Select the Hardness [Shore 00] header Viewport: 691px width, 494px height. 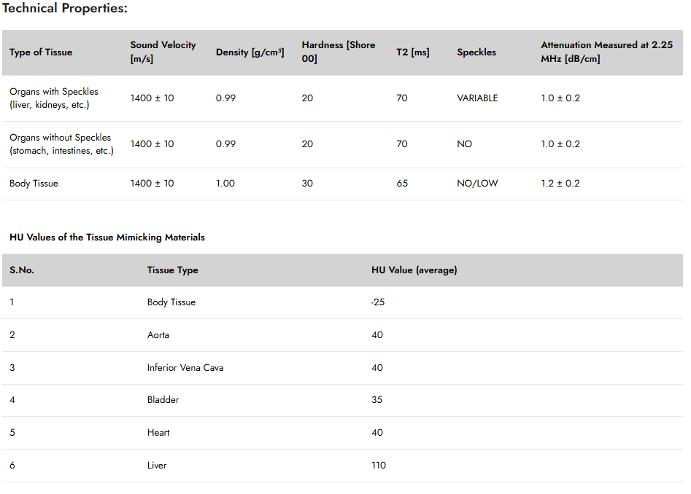[x=339, y=52]
